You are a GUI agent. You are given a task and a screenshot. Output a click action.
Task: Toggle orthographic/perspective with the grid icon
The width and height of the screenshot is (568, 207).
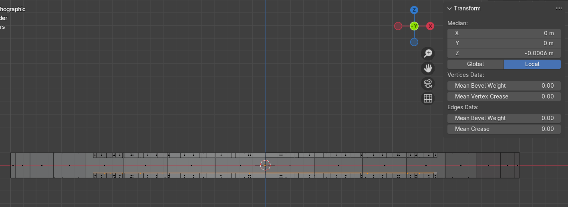[x=428, y=98]
